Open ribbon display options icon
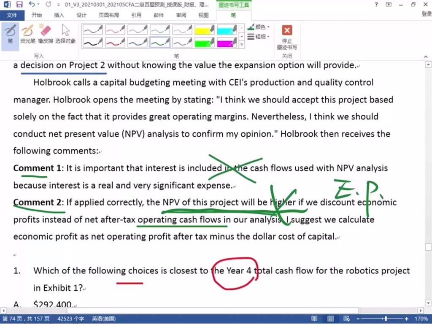The width and height of the screenshot is (432, 324). point(389,4)
